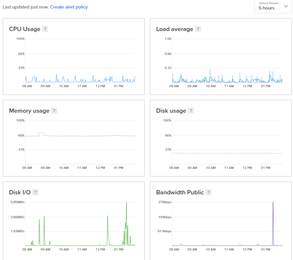Viewport: 293px width, 260px height.
Task: Select the large purple spike in Bandwidth Public
Action: (x=273, y=204)
